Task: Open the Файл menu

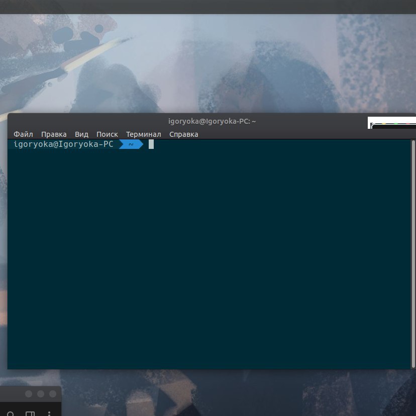Action: point(23,134)
